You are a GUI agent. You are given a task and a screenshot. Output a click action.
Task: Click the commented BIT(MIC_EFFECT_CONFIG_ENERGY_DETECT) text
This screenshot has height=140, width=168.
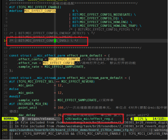tap(52, 33)
